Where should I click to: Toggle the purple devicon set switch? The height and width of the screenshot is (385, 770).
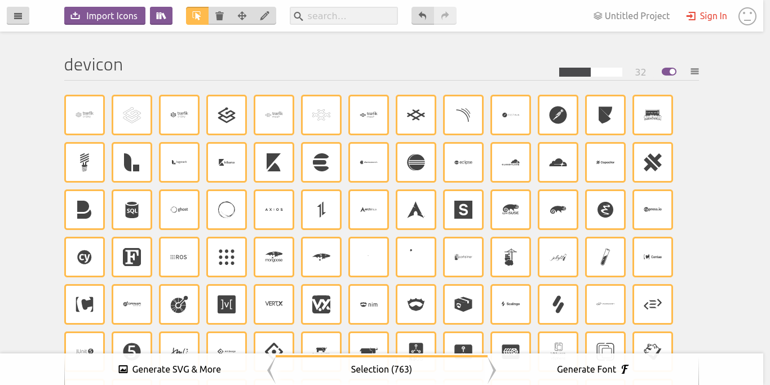click(x=669, y=72)
